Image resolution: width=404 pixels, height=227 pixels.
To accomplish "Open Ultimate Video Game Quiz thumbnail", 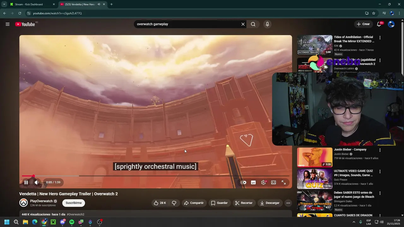I will tap(315, 179).
